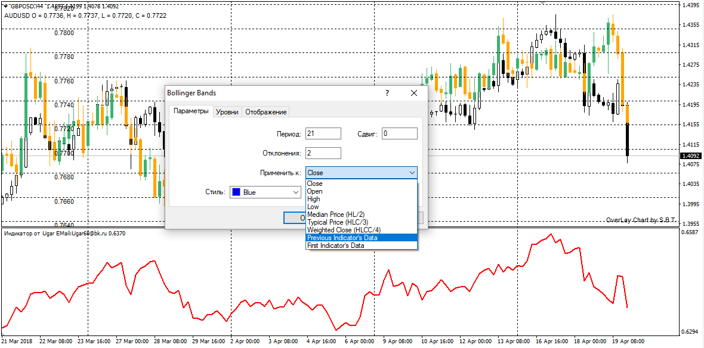Click the 1.4092 current price label
The height and width of the screenshot is (348, 704).
[691, 156]
